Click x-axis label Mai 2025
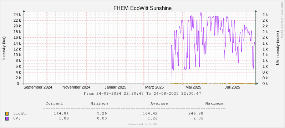Screen dimensions: 285x128 [193, 87]
